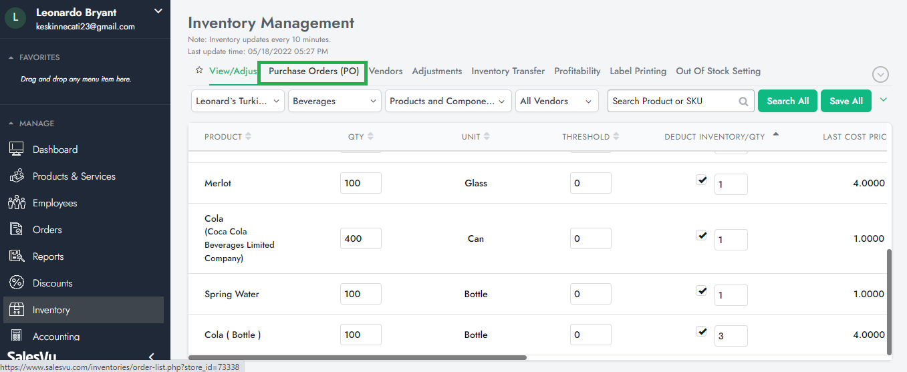Viewport: 907px width, 372px height.
Task: Uncheck the Merlot deduct inventory checkbox
Action: pos(702,180)
